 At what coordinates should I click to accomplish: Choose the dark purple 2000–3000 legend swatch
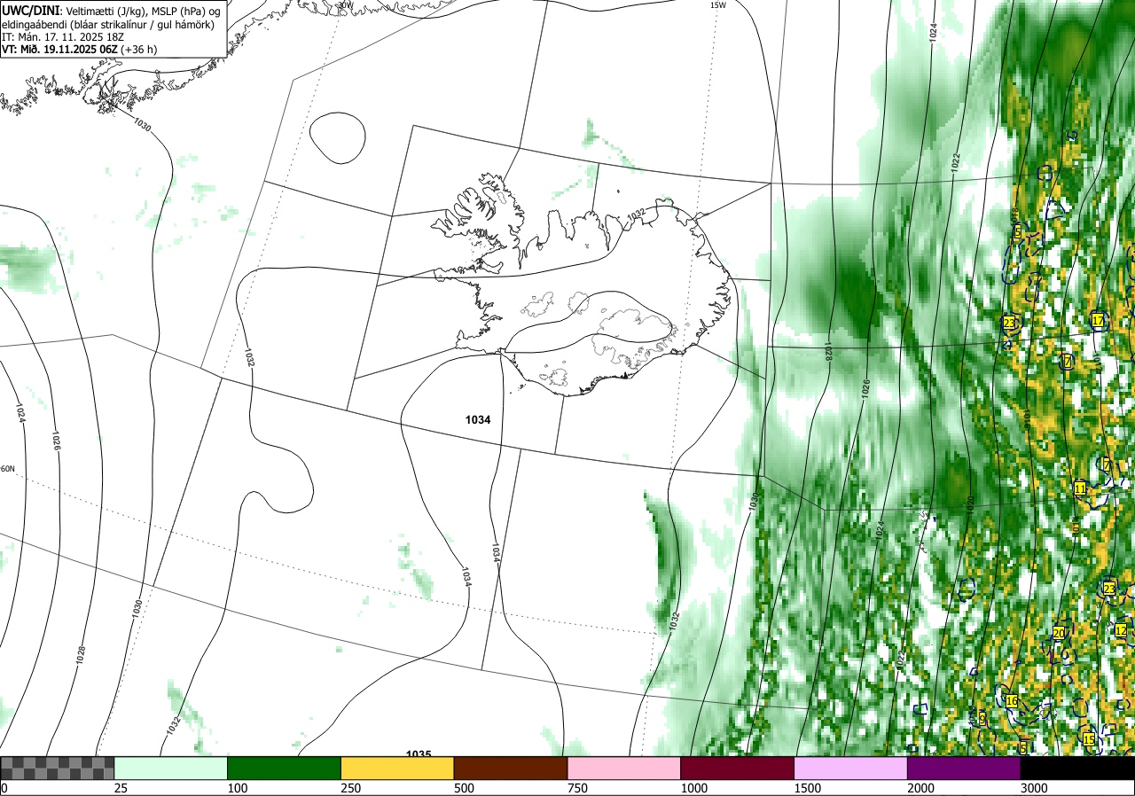[x=964, y=768]
